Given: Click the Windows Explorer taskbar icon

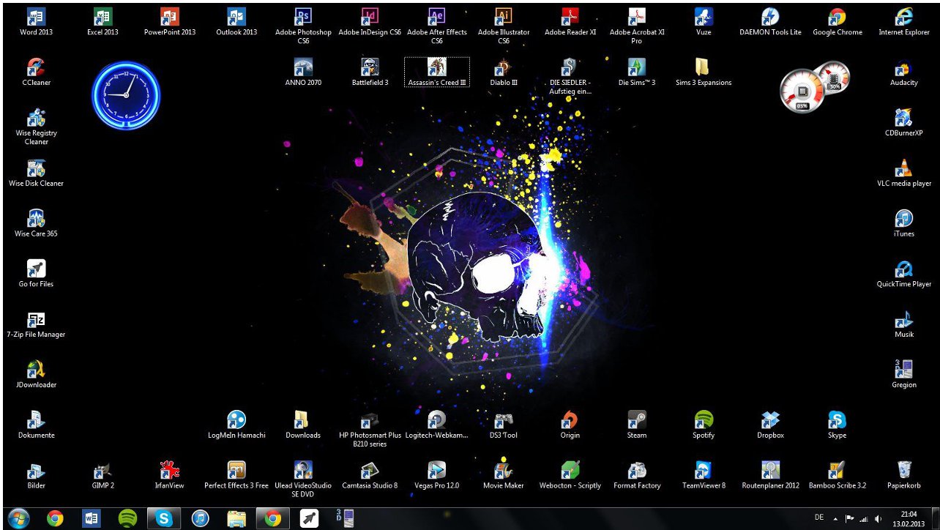Looking at the screenshot, I should tap(236, 518).
